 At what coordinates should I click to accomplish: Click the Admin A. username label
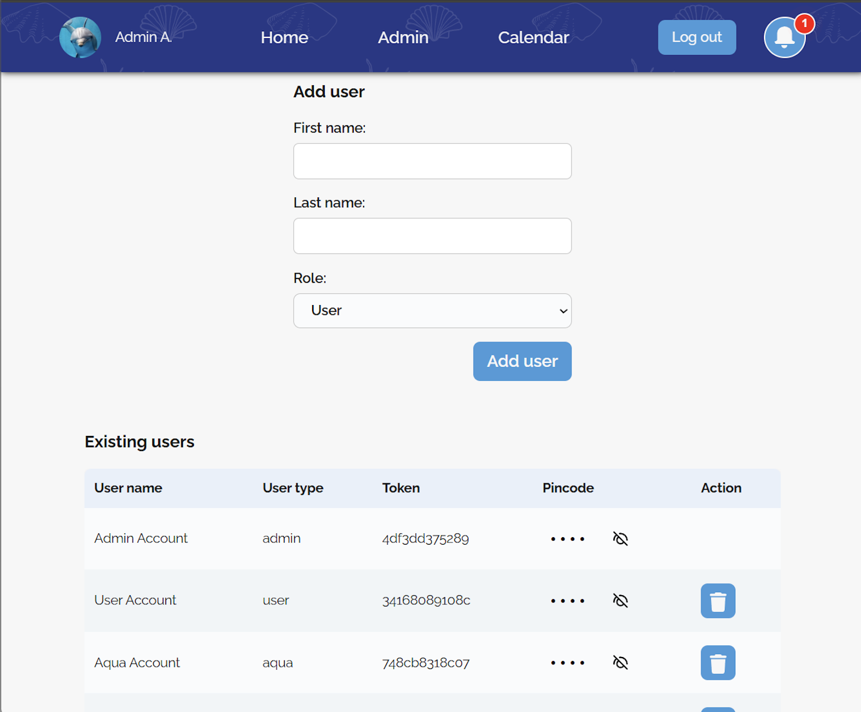143,38
